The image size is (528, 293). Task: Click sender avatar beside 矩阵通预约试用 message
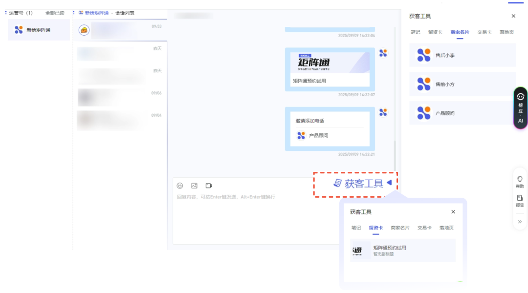pyautogui.click(x=383, y=53)
